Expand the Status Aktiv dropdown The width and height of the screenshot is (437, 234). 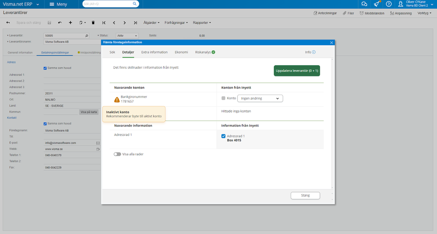coord(127,35)
